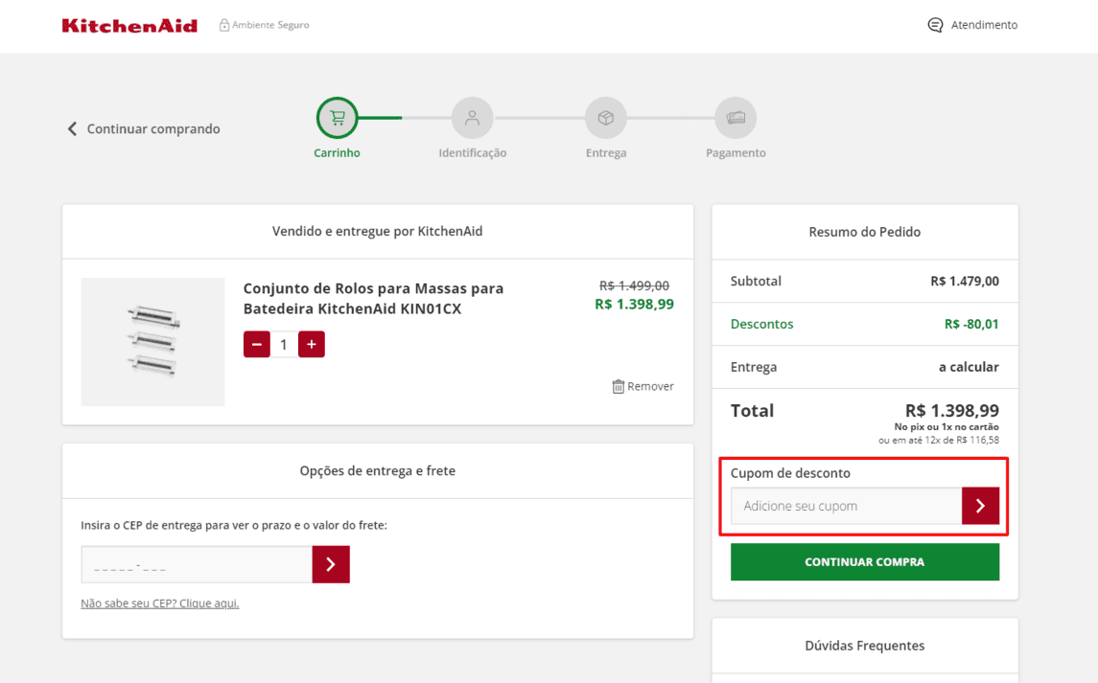Click the green item price R$ 1.398,99
This screenshot has height=683, width=1098.
point(635,305)
